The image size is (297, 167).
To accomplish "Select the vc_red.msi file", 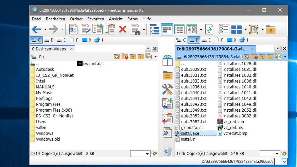I will 233,128.
